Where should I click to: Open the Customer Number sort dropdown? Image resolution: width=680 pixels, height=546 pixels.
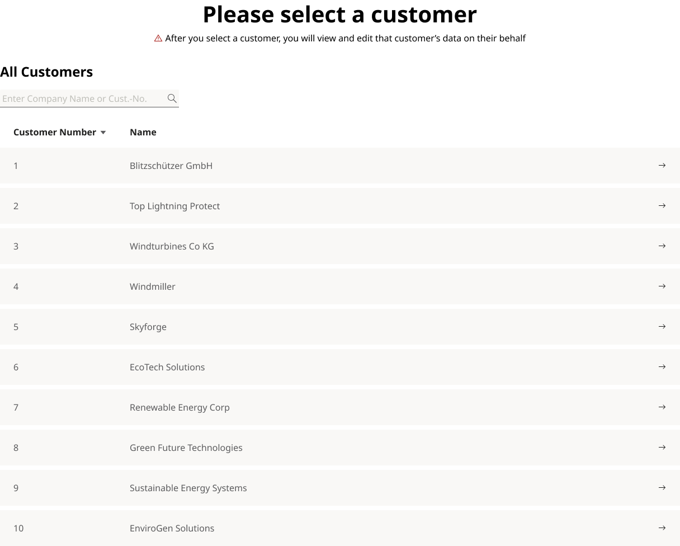(x=103, y=132)
